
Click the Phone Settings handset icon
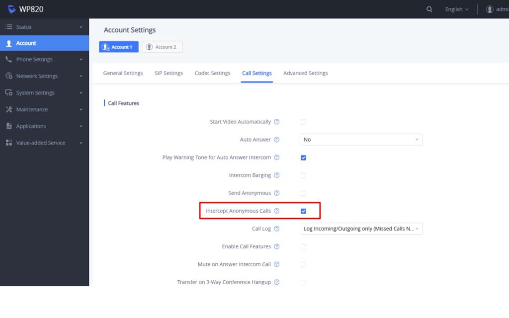tap(9, 60)
